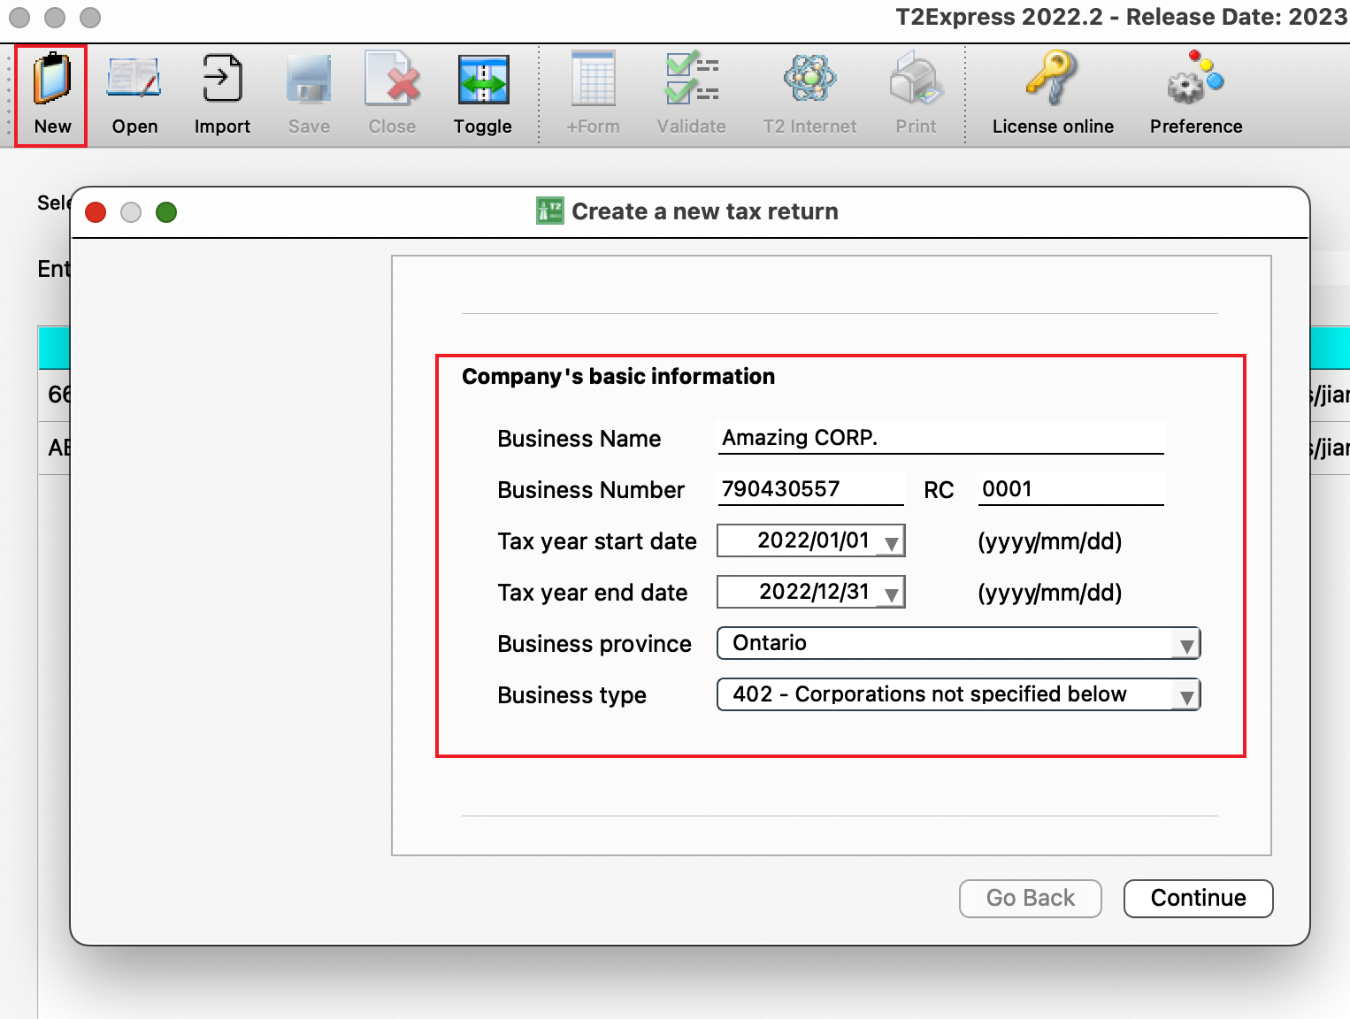Click the +Form toolbar icon

tap(594, 95)
